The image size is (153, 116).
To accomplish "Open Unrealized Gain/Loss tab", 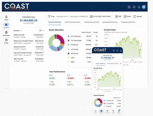I will 110,22.
